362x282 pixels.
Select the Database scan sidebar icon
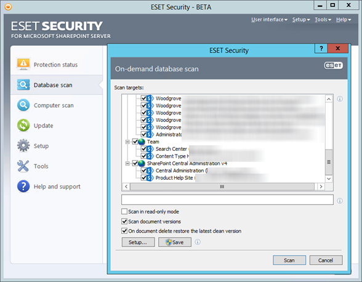(x=23, y=85)
